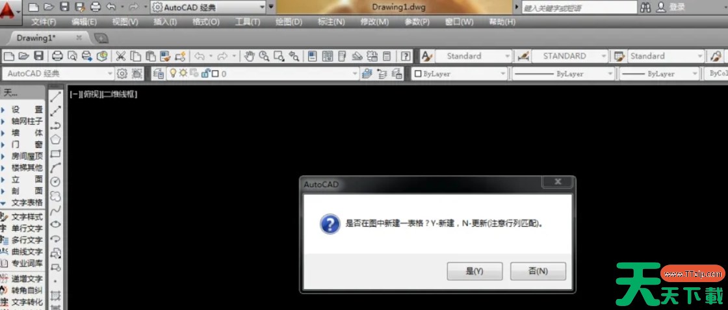Click the Plot printer icon in Standard toolbar
This screenshot has width=728, height=310.
click(58, 56)
